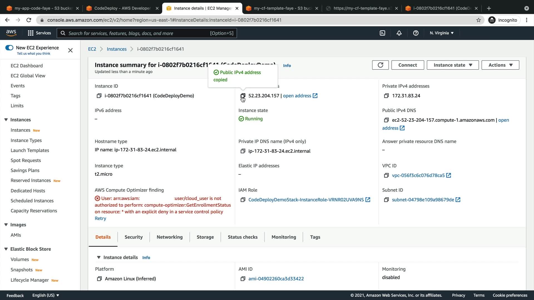Click the Connect button
This screenshot has width=534, height=300.
pos(407,65)
